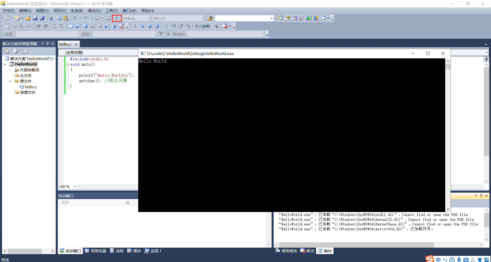Click the Step Out debug icon
Image resolution: width=491 pixels, height=262 pixels.
tap(188, 26)
